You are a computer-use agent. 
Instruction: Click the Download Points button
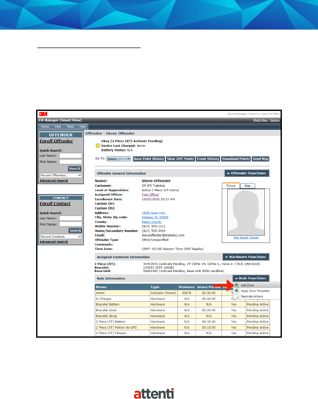coord(236,159)
